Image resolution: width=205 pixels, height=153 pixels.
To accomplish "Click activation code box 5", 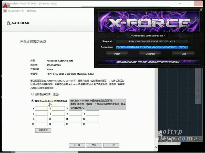I will point(41,114).
